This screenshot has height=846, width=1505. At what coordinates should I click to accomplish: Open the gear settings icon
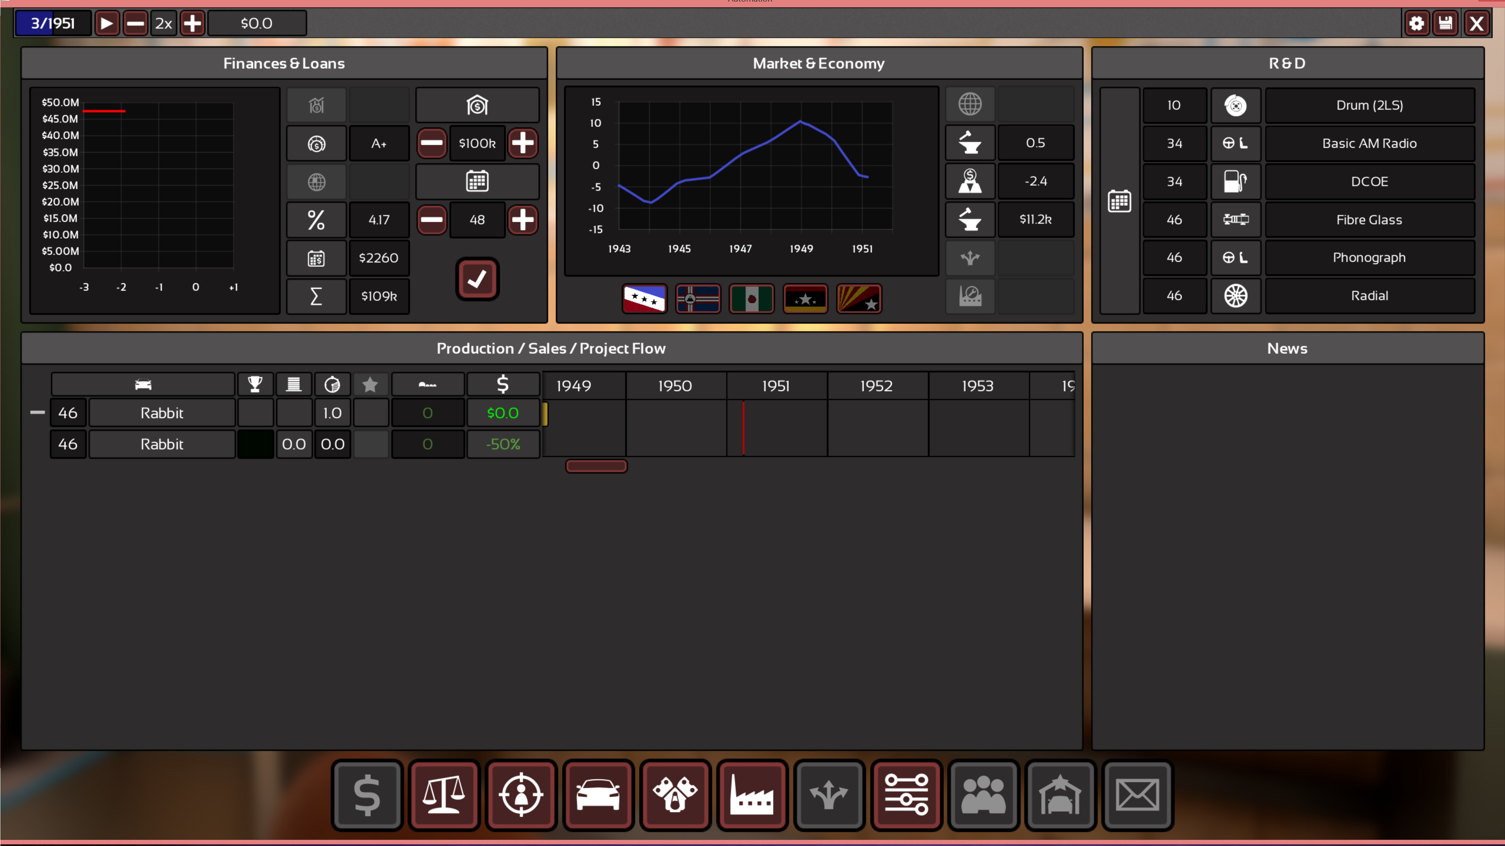point(1417,24)
